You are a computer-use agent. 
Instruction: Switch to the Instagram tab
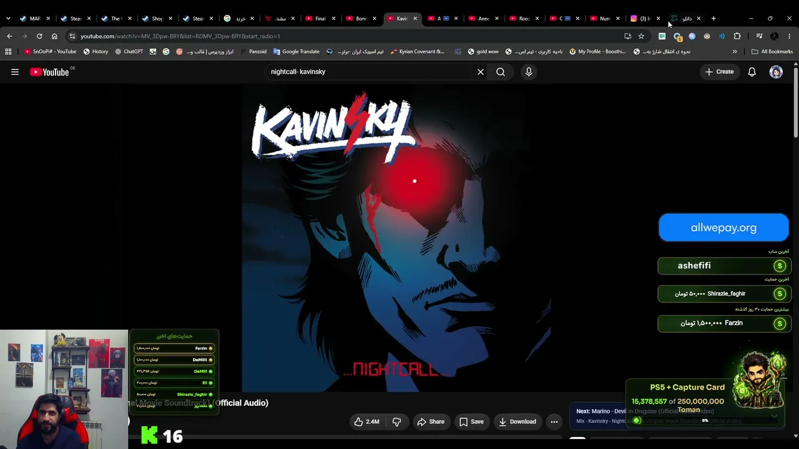pyautogui.click(x=645, y=19)
